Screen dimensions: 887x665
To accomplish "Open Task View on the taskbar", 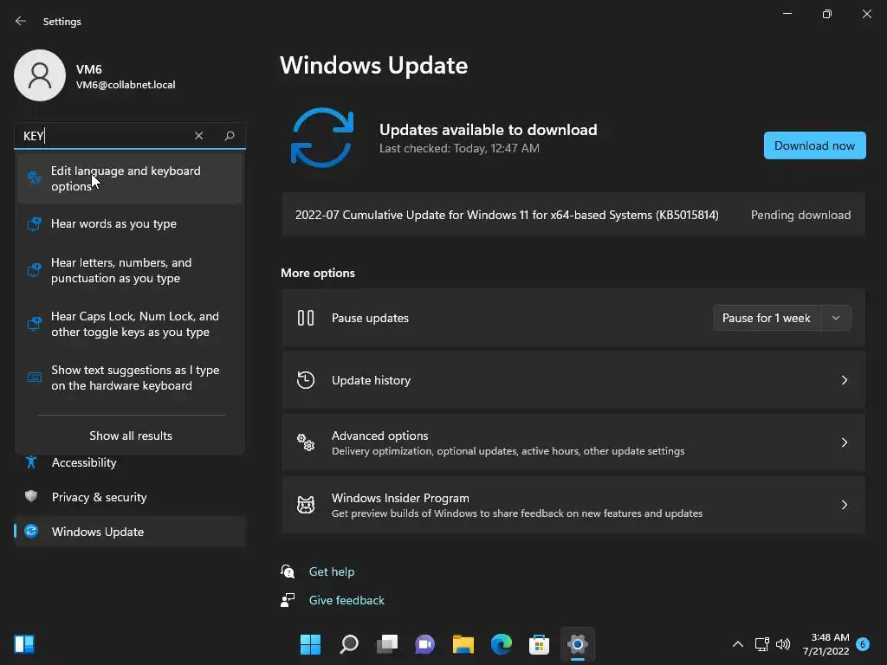I will tap(387, 644).
